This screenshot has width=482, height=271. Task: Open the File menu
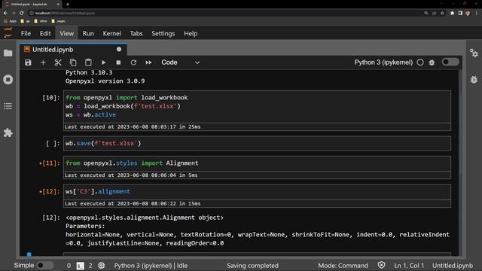tap(26, 33)
